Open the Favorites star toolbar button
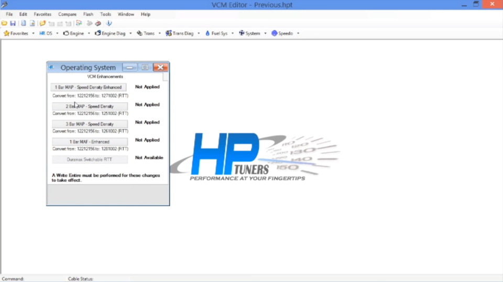The image size is (503, 282). (16, 34)
